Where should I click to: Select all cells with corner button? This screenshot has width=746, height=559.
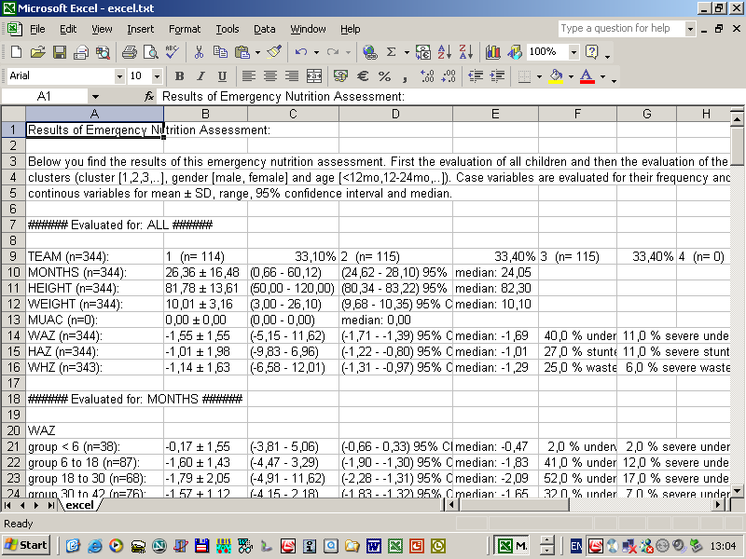pyautogui.click(x=13, y=114)
